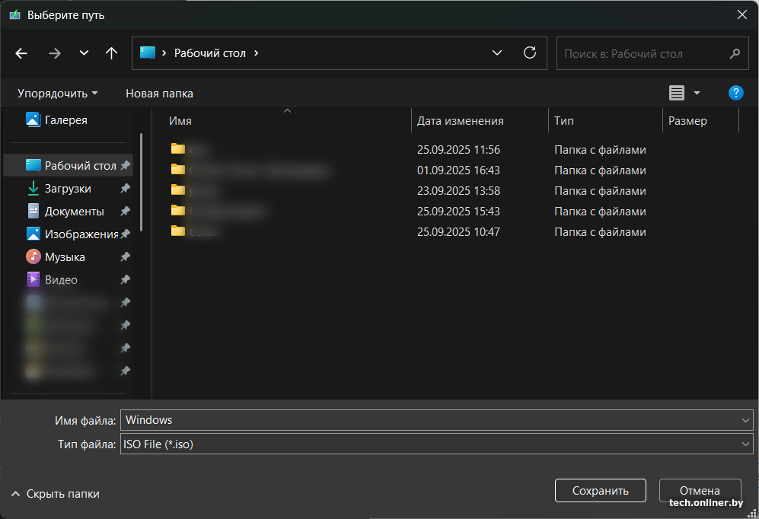Click the pin icon next to Документы
Viewport: 759px width, 519px height.
coord(126,211)
